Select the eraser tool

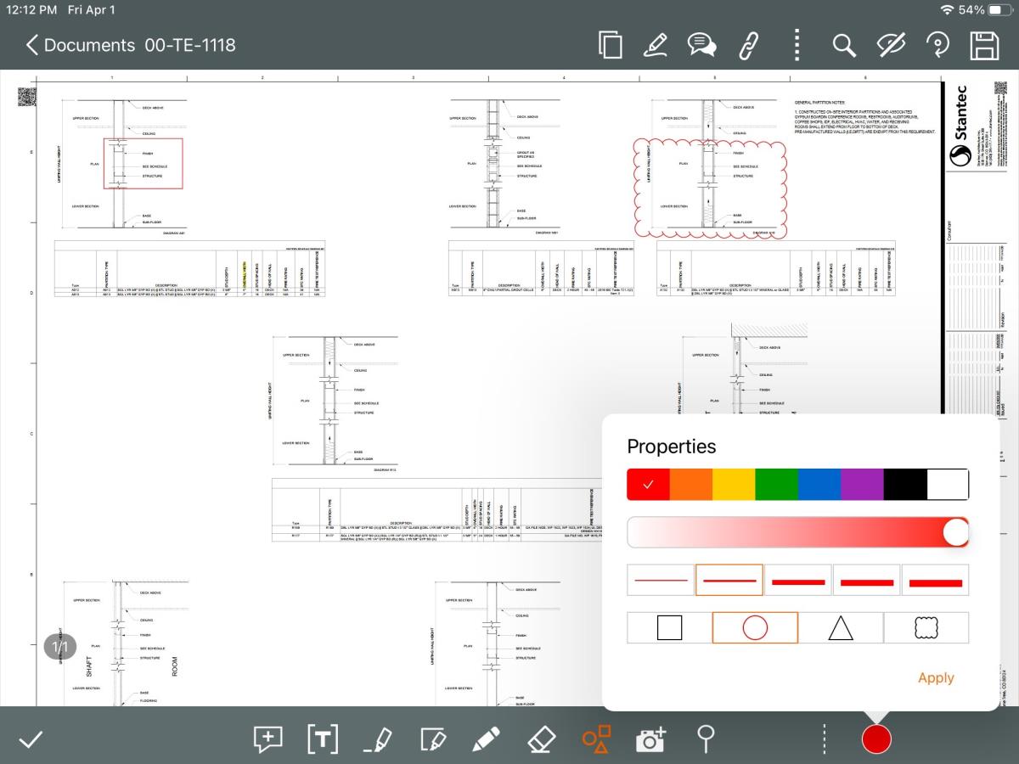[x=541, y=739]
